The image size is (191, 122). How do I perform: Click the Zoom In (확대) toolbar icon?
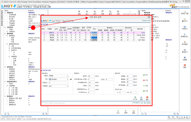(x=79, y=12)
